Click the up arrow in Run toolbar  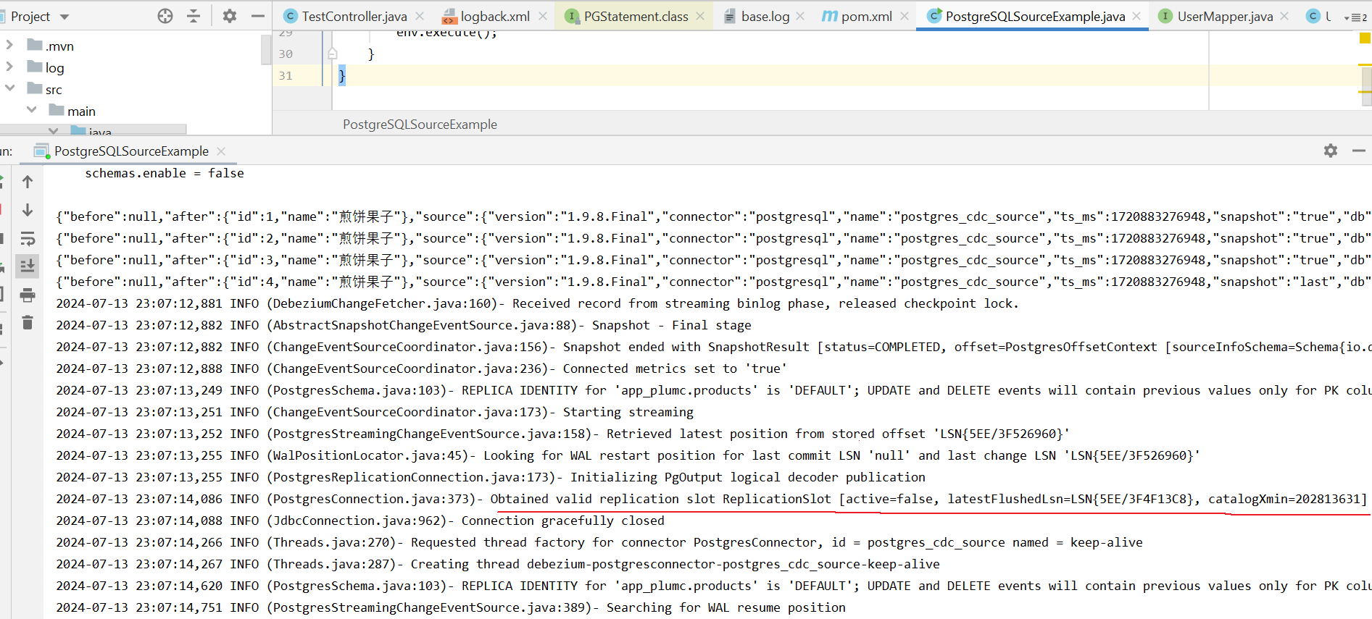(x=28, y=182)
